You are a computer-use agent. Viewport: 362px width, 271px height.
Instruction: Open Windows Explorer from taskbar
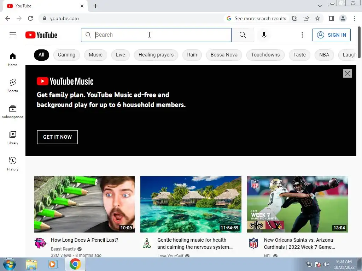(x=31, y=264)
